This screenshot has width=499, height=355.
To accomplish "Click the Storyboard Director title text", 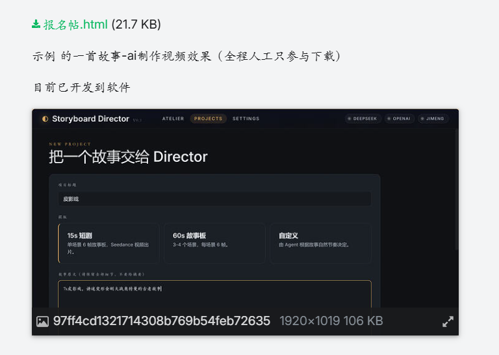I will tap(90, 119).
